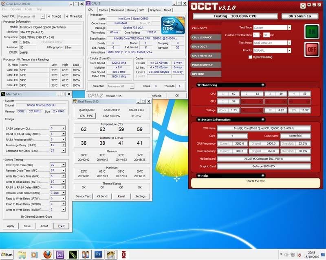Click the OCCT taskbar icon
This screenshot has height=260, width=326.
(123, 254)
